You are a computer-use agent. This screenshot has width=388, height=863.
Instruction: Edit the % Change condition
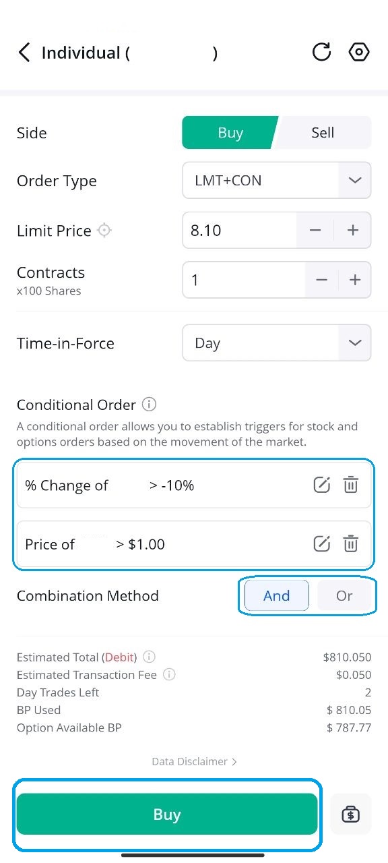tap(321, 484)
